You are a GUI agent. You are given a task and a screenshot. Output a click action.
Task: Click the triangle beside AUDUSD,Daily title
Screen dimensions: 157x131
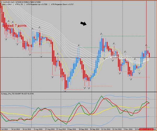[x=2, y=2]
